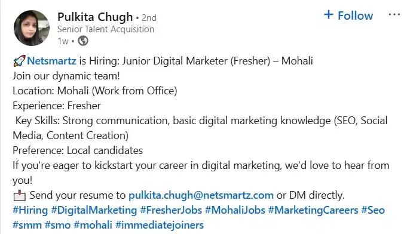
Task: Open Pulkita Chugh's profile photo
Action: (x=32, y=28)
